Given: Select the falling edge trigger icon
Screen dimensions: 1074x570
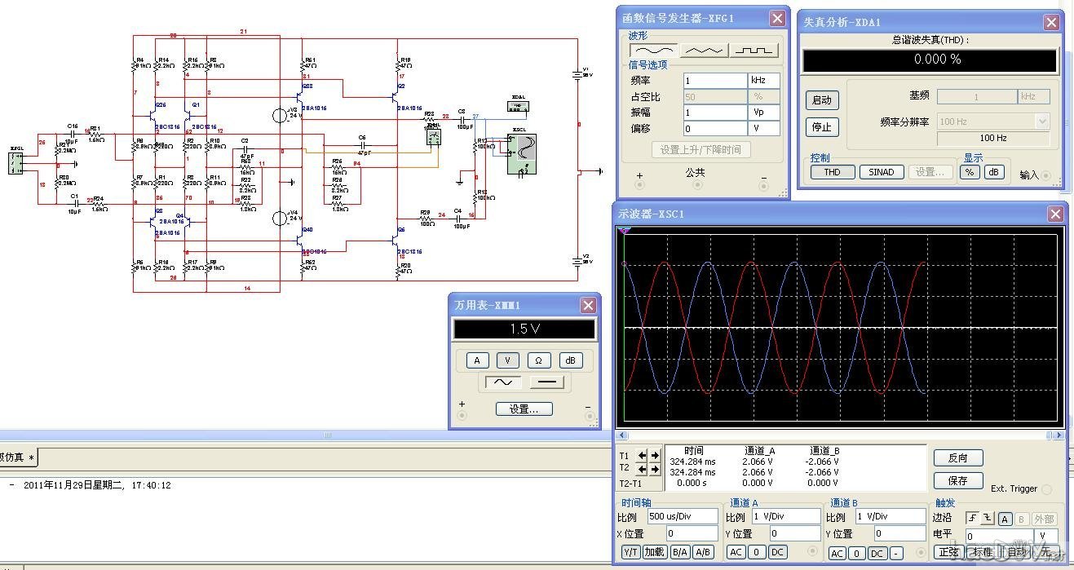Looking at the screenshot, I should click(987, 519).
